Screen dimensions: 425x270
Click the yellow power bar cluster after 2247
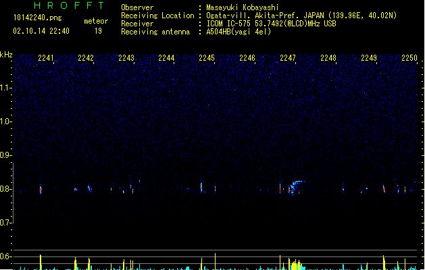pyautogui.click(x=295, y=265)
